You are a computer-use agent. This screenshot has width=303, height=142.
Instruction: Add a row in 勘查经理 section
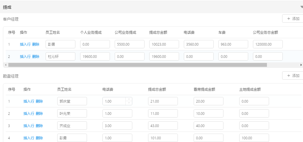293,75
